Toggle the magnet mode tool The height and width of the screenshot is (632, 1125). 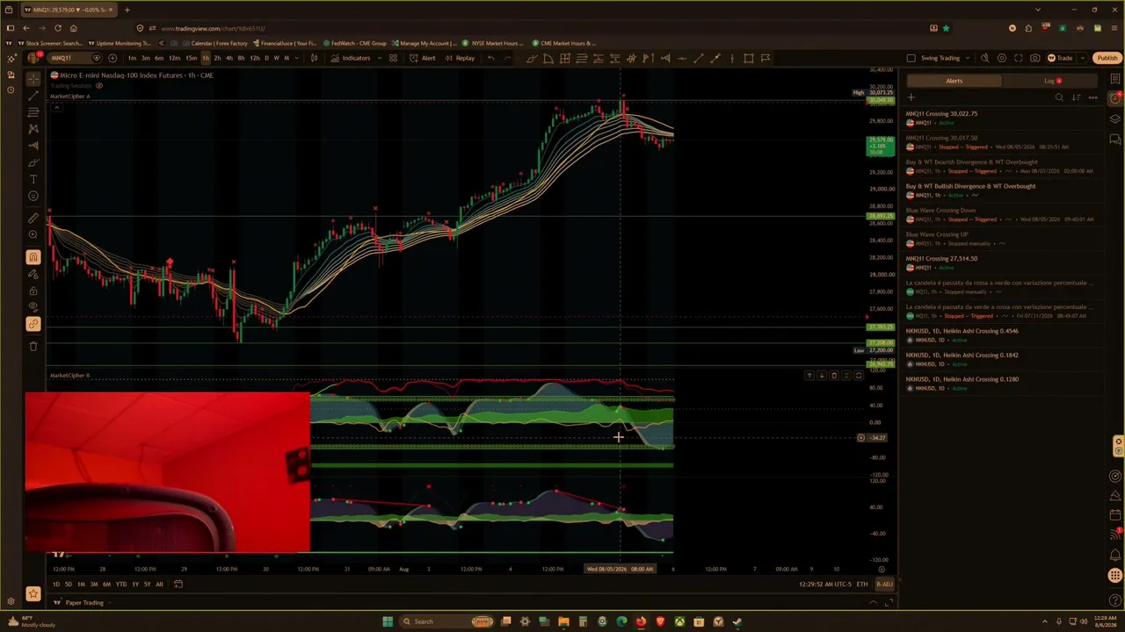(33, 256)
